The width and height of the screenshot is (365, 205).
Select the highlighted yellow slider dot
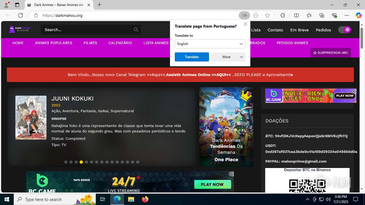click(x=81, y=162)
